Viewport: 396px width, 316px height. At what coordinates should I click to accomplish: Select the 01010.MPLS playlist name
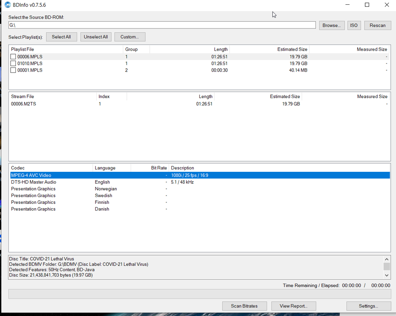(30, 64)
